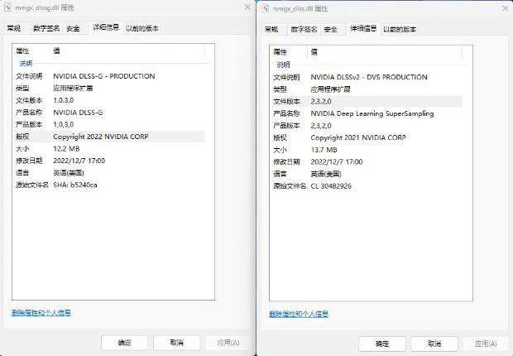Select 语言 value in nvngx_dlssg.dll window
The width and height of the screenshot is (513, 356).
(69, 173)
